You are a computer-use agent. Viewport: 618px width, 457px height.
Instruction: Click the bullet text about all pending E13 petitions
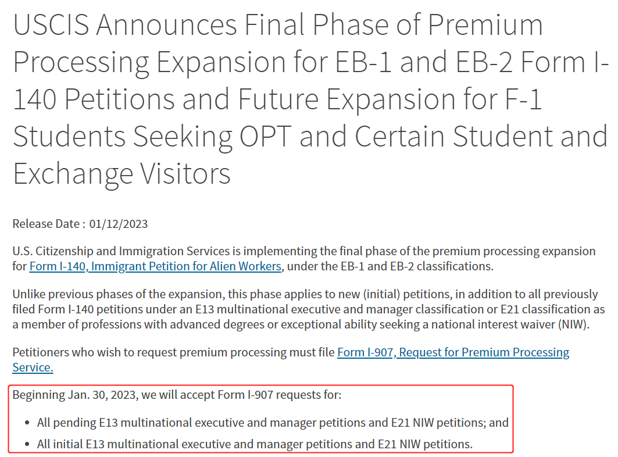point(273,423)
